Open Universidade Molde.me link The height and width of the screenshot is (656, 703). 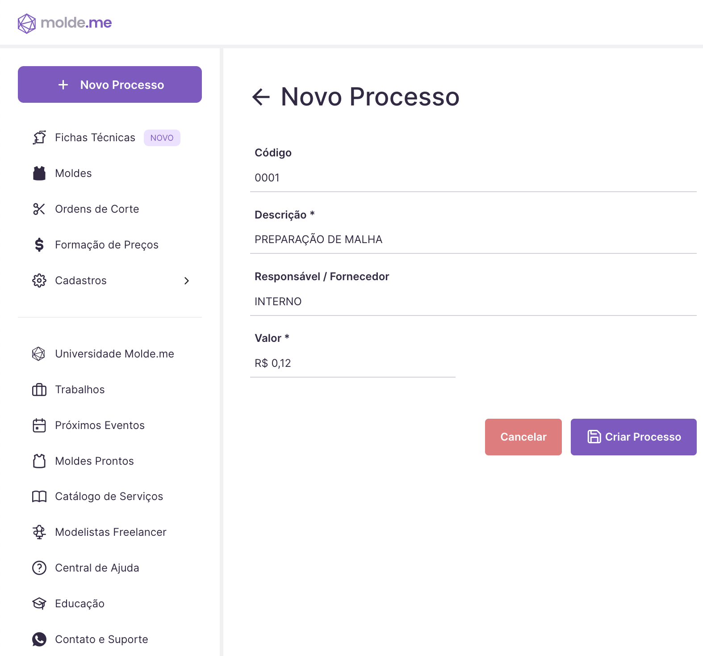click(114, 354)
